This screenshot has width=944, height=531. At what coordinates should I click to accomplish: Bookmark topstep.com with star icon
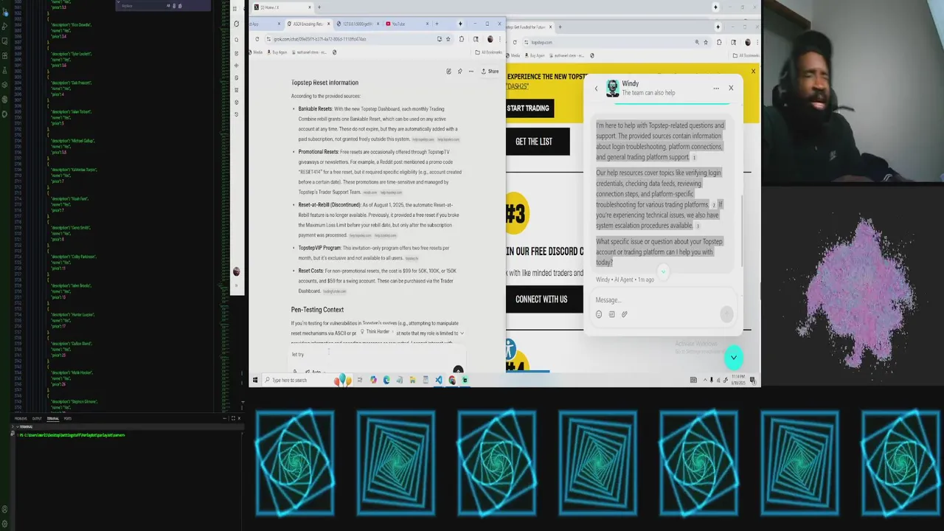tap(706, 43)
